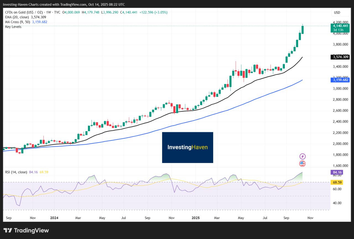
Task: Click the latest green weekly candle
Action: coord(303,30)
